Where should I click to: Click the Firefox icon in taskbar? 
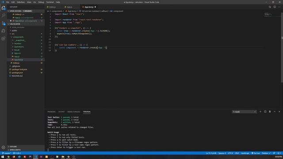pos(14,157)
